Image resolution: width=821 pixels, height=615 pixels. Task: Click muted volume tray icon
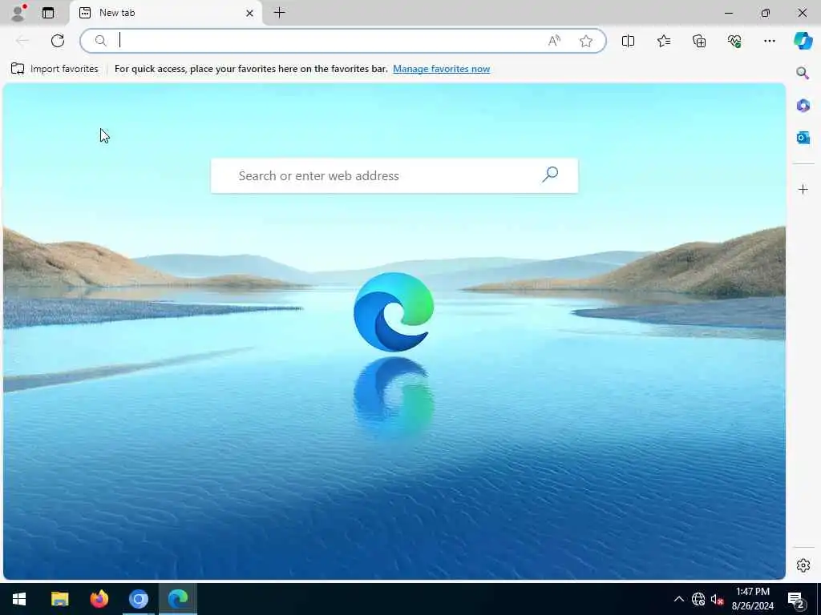(x=717, y=599)
